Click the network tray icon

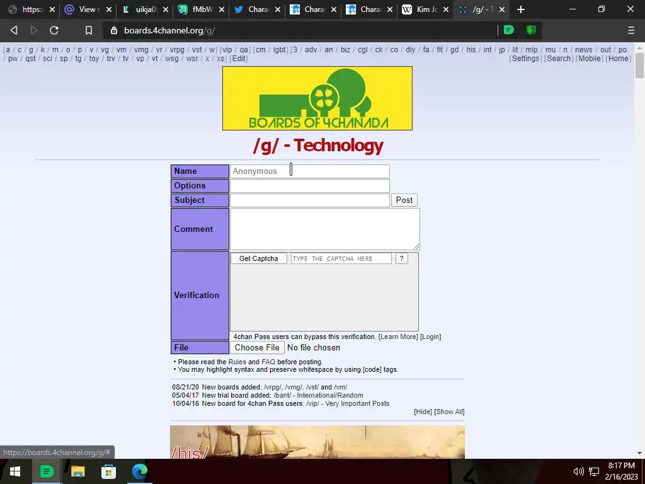pyautogui.click(x=593, y=471)
